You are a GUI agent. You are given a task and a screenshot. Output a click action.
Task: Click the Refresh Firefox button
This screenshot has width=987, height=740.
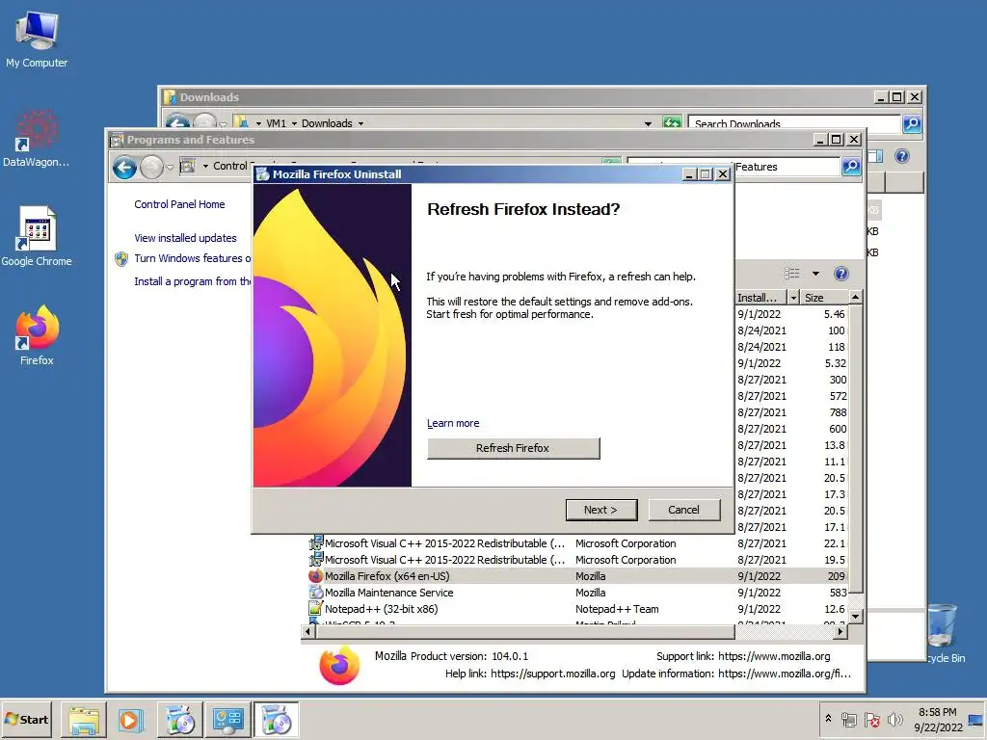pos(513,448)
